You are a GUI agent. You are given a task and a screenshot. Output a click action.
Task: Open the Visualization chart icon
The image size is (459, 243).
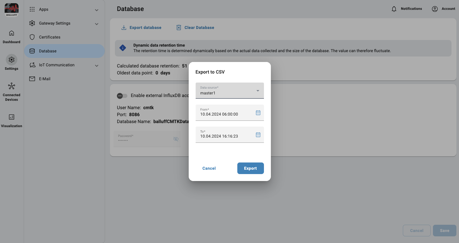(12, 117)
